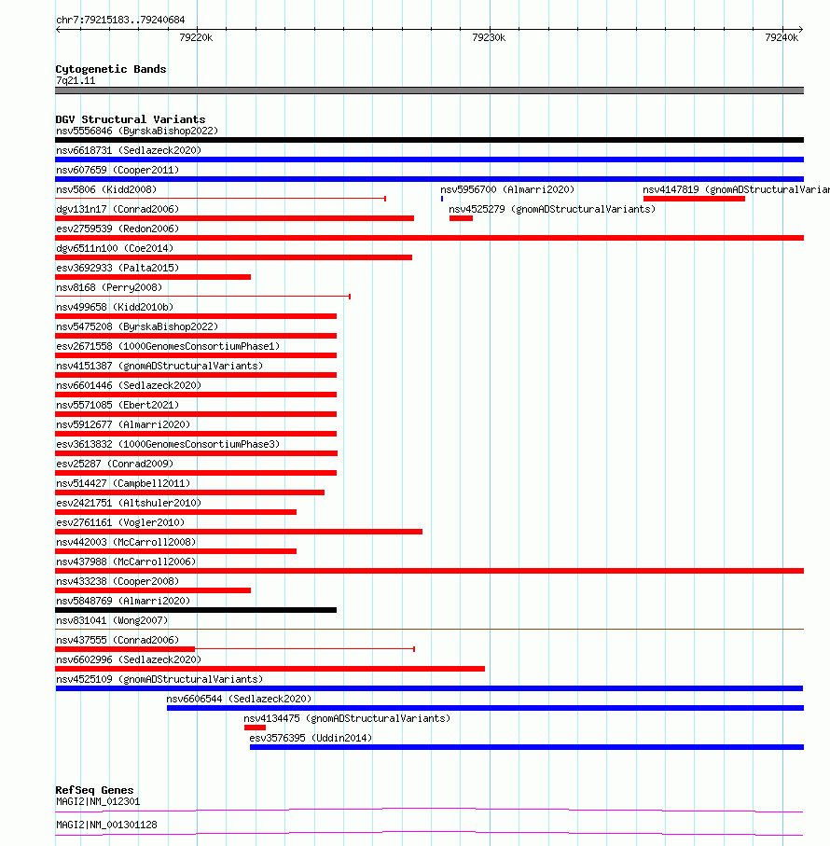
Task: Click the black bar under nsv5848769
Action: pyautogui.click(x=196, y=610)
